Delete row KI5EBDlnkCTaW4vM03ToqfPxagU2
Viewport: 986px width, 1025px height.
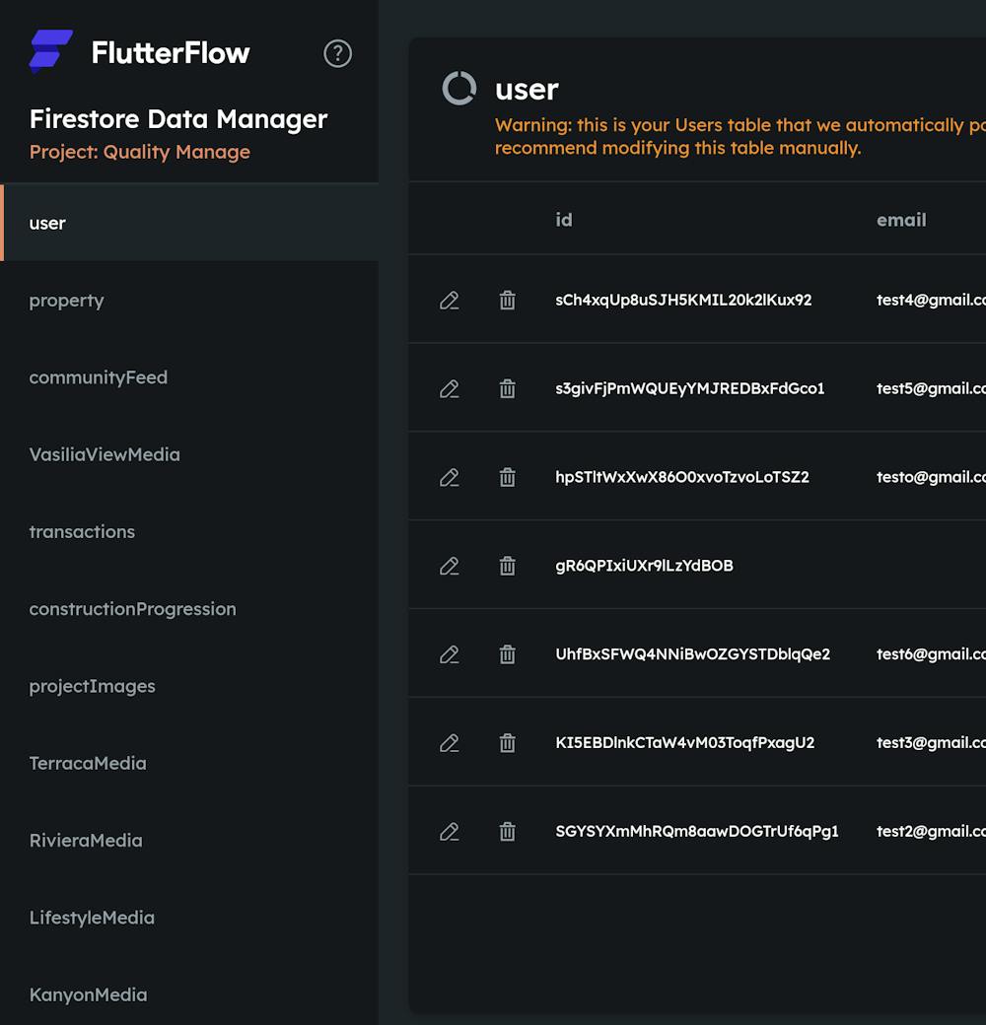(508, 743)
